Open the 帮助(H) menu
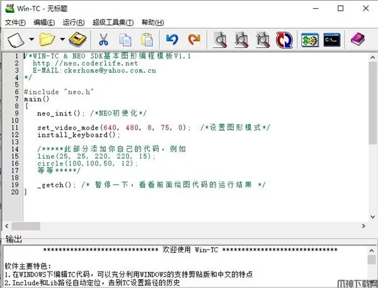Viewport: 378px width, 288px height. pyautogui.click(x=153, y=23)
